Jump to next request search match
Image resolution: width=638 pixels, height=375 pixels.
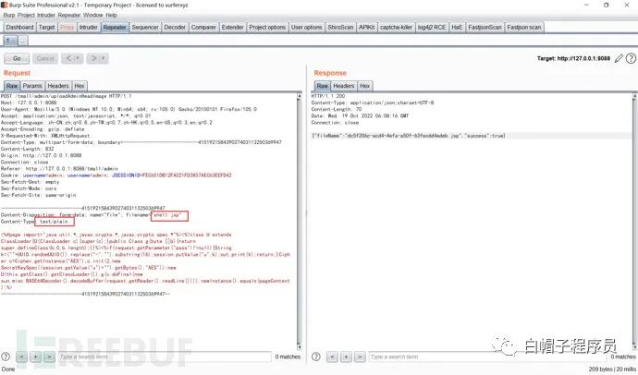pyautogui.click(x=49, y=357)
